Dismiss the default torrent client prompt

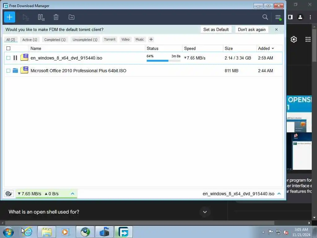click(x=276, y=29)
